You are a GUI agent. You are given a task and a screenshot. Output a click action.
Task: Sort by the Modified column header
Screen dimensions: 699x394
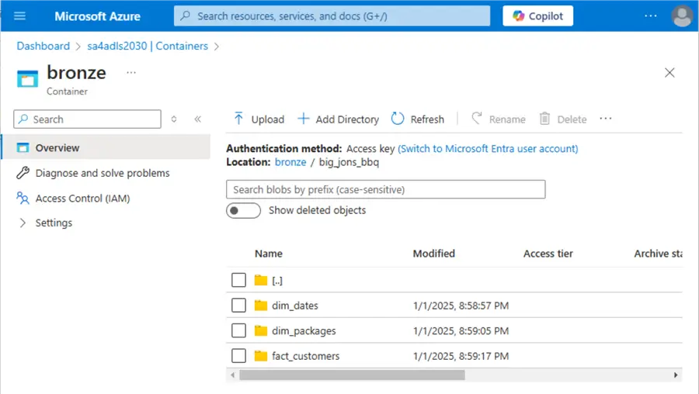click(433, 254)
